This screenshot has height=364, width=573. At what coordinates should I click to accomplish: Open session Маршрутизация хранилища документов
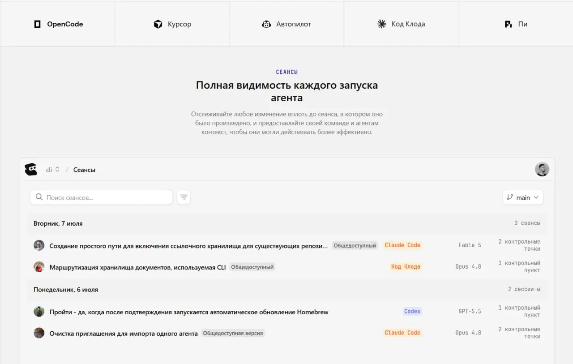pyautogui.click(x=137, y=267)
